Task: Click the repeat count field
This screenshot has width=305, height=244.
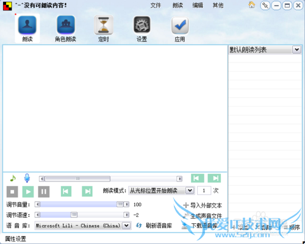Action: point(204,191)
